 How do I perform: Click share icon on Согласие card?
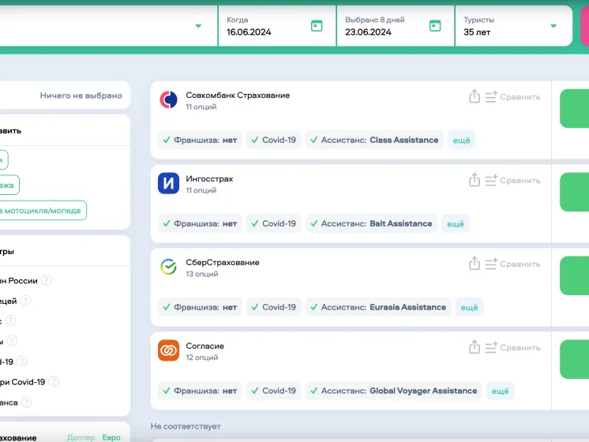point(475,347)
